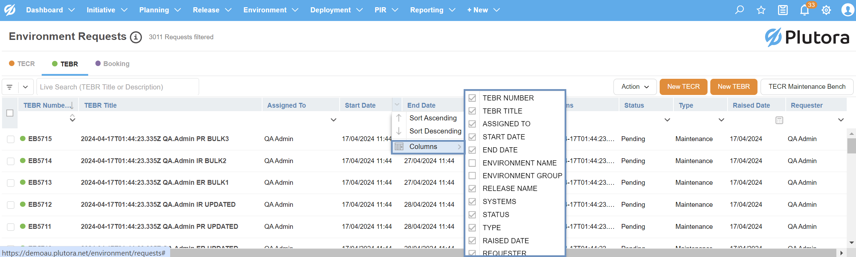Screen dimensions: 856x257
Task: Click the search magnifier icon
Action: (x=739, y=10)
